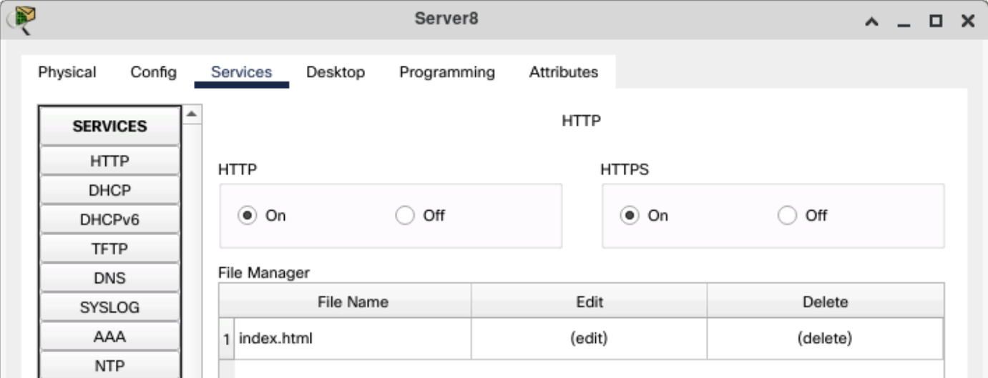Open the DHCP service settings

coord(109,191)
